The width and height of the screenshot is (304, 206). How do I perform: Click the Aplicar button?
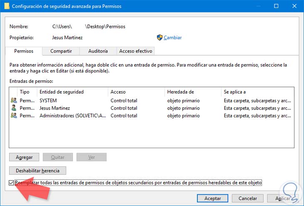coord(282,199)
